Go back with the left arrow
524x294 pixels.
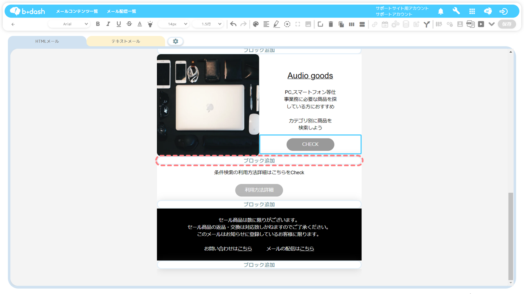point(13,24)
